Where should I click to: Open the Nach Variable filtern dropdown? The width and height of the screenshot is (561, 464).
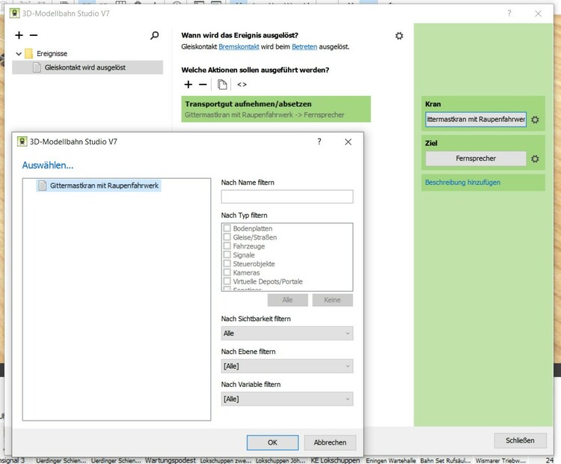[x=287, y=399]
